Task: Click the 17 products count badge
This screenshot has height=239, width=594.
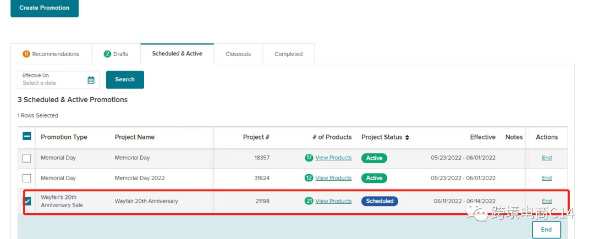Action: pyautogui.click(x=309, y=158)
